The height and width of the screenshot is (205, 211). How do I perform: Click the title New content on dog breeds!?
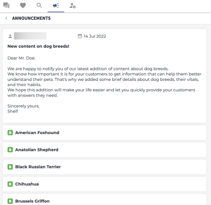tap(38, 46)
